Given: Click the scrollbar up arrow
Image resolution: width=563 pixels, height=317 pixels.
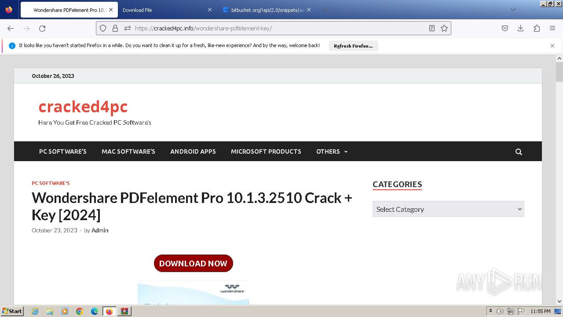Looking at the screenshot, I should click(559, 59).
